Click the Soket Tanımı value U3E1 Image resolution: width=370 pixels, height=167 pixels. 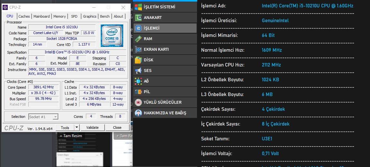point(267,139)
